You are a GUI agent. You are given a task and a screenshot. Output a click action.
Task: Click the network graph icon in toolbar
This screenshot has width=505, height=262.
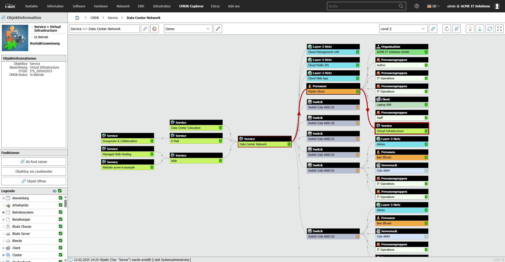coord(456,29)
